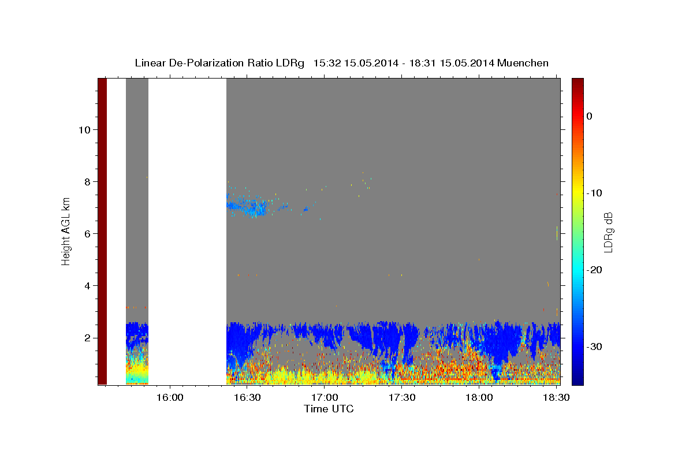
Task: Click the 17:00 time axis label
Action: click(325, 398)
